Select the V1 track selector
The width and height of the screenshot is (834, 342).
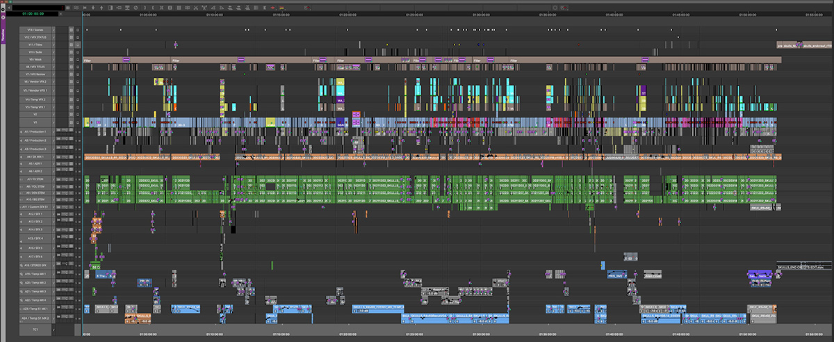click(x=35, y=122)
